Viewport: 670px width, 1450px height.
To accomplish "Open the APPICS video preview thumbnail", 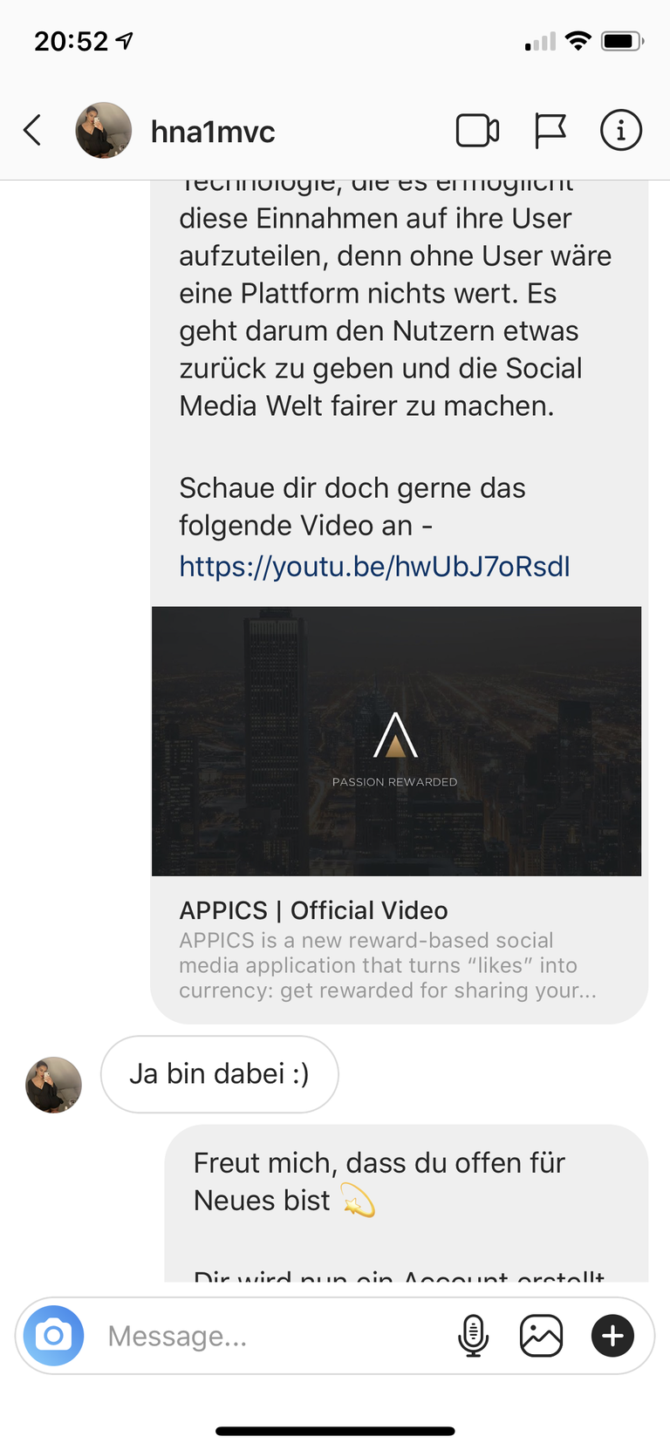I will [396, 741].
